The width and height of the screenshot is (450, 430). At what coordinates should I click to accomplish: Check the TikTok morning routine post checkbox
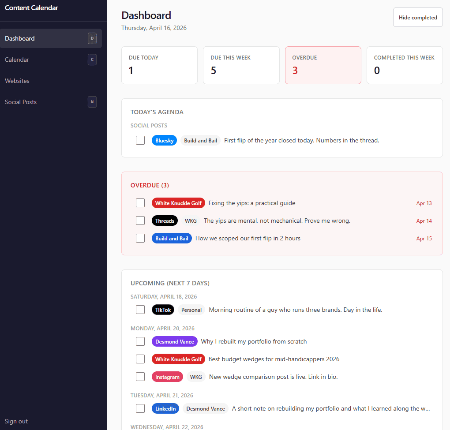pyautogui.click(x=140, y=310)
